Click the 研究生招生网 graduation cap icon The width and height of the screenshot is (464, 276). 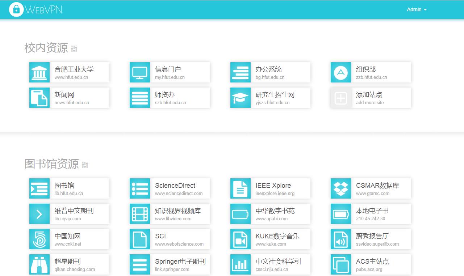[x=241, y=98]
